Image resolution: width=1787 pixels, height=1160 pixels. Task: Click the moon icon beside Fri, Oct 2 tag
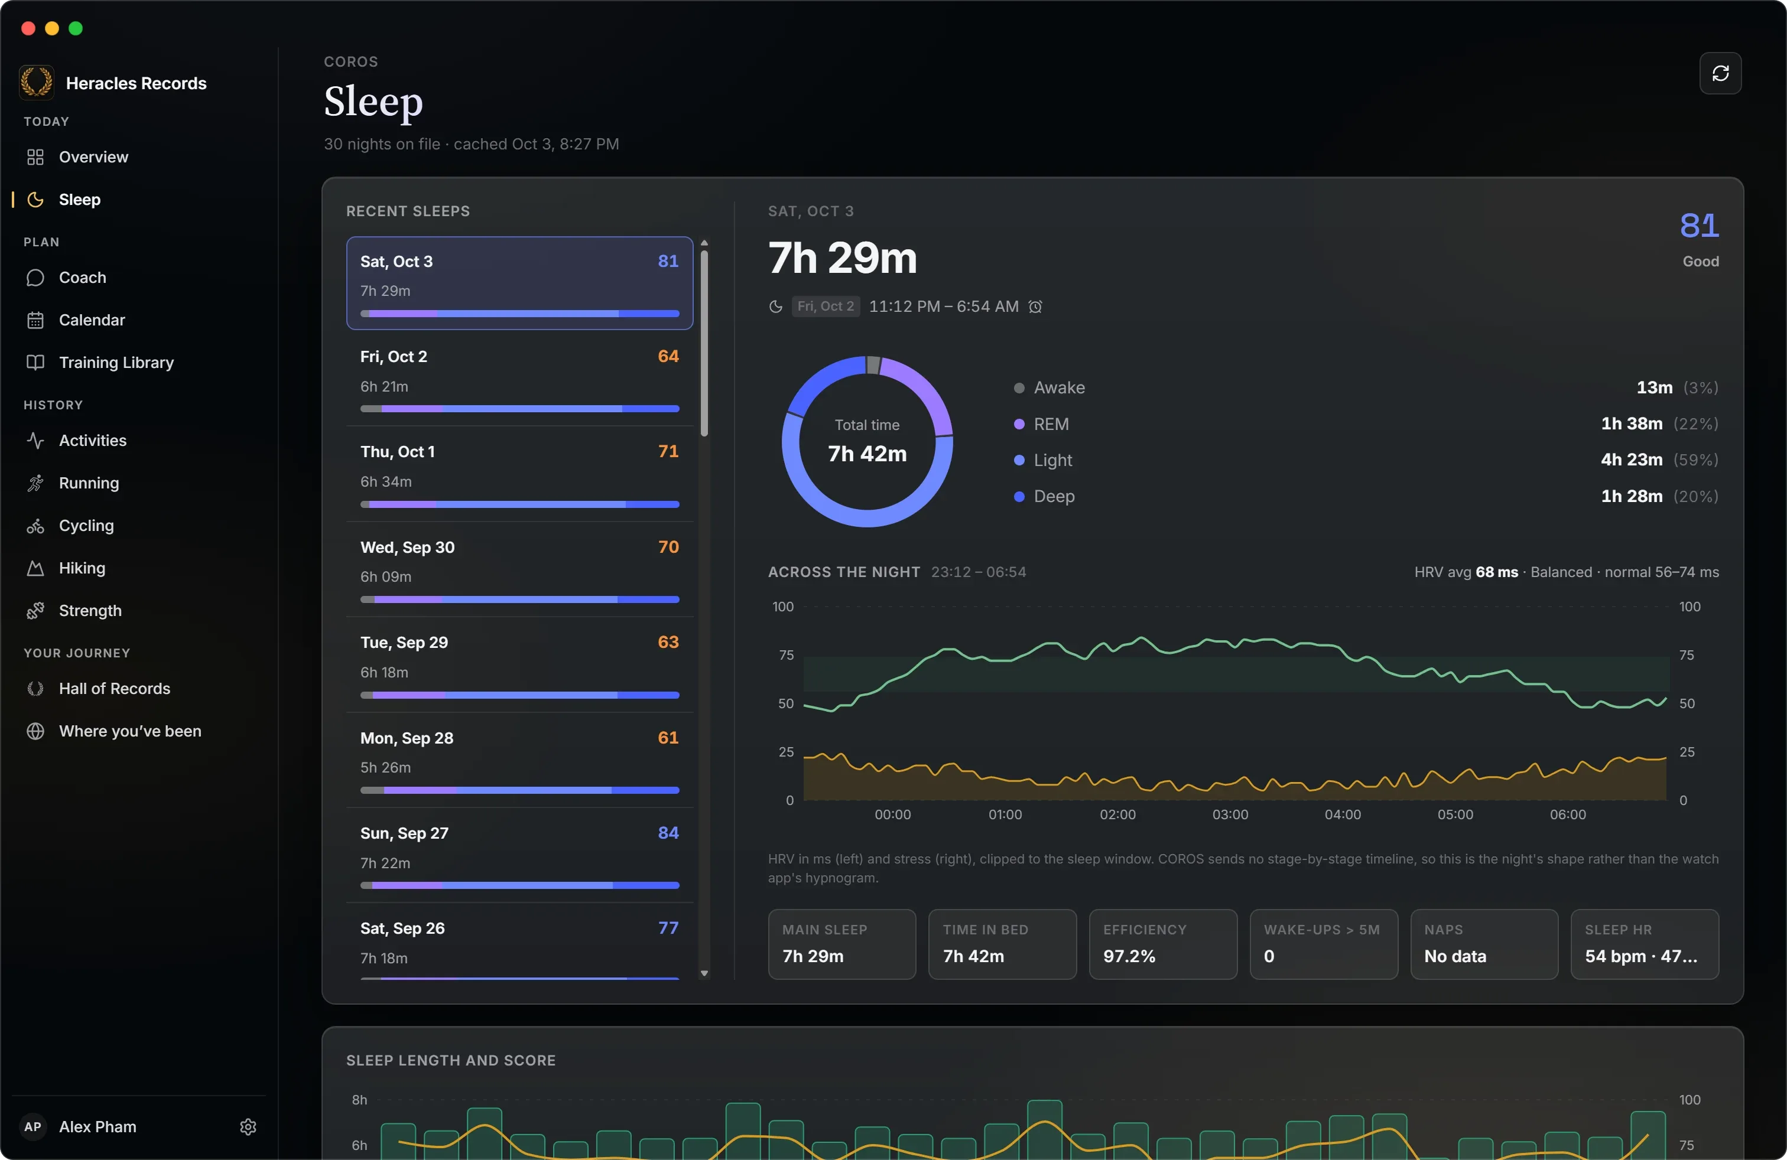click(x=776, y=306)
